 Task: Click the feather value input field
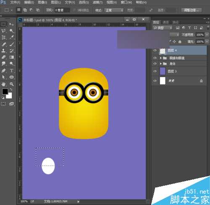tap(62, 10)
